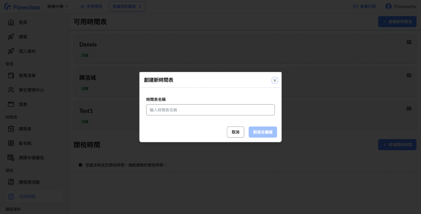Open the Test1 timetable hamburger menu
This screenshot has height=214, width=421.
click(x=409, y=109)
